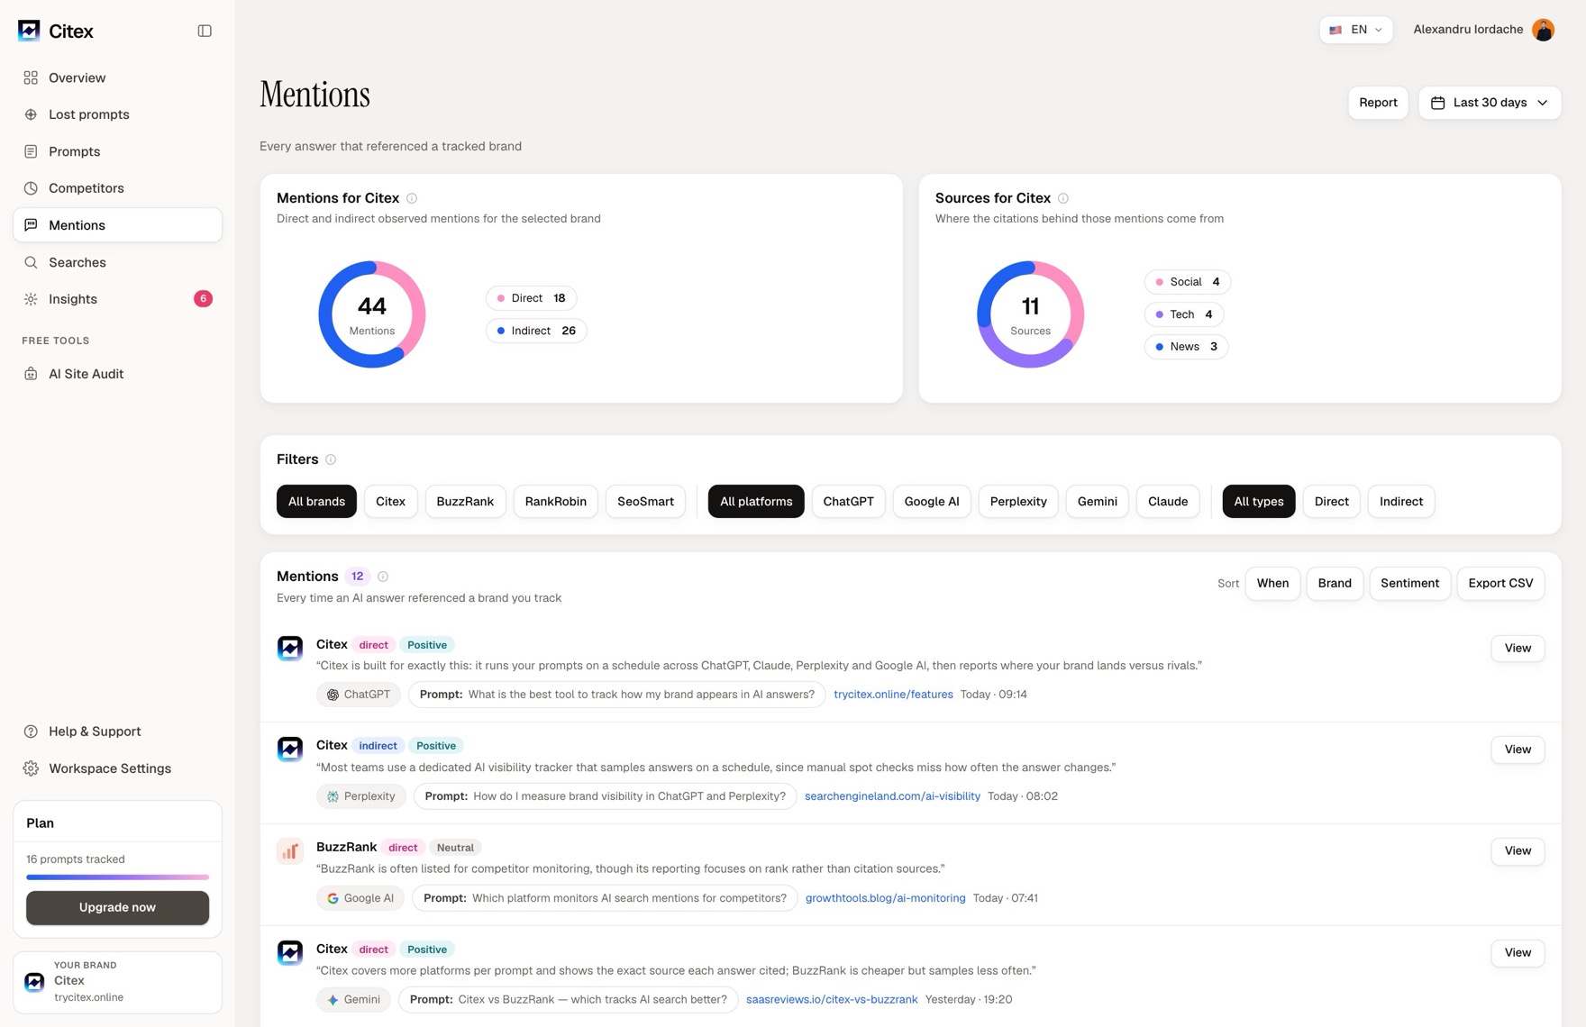
Task: Click the info icon beside Filters
Action: tap(331, 459)
